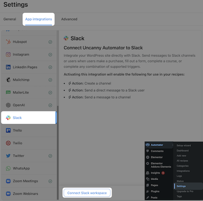
Task: Open Add new submenu item
Action: 181,155
